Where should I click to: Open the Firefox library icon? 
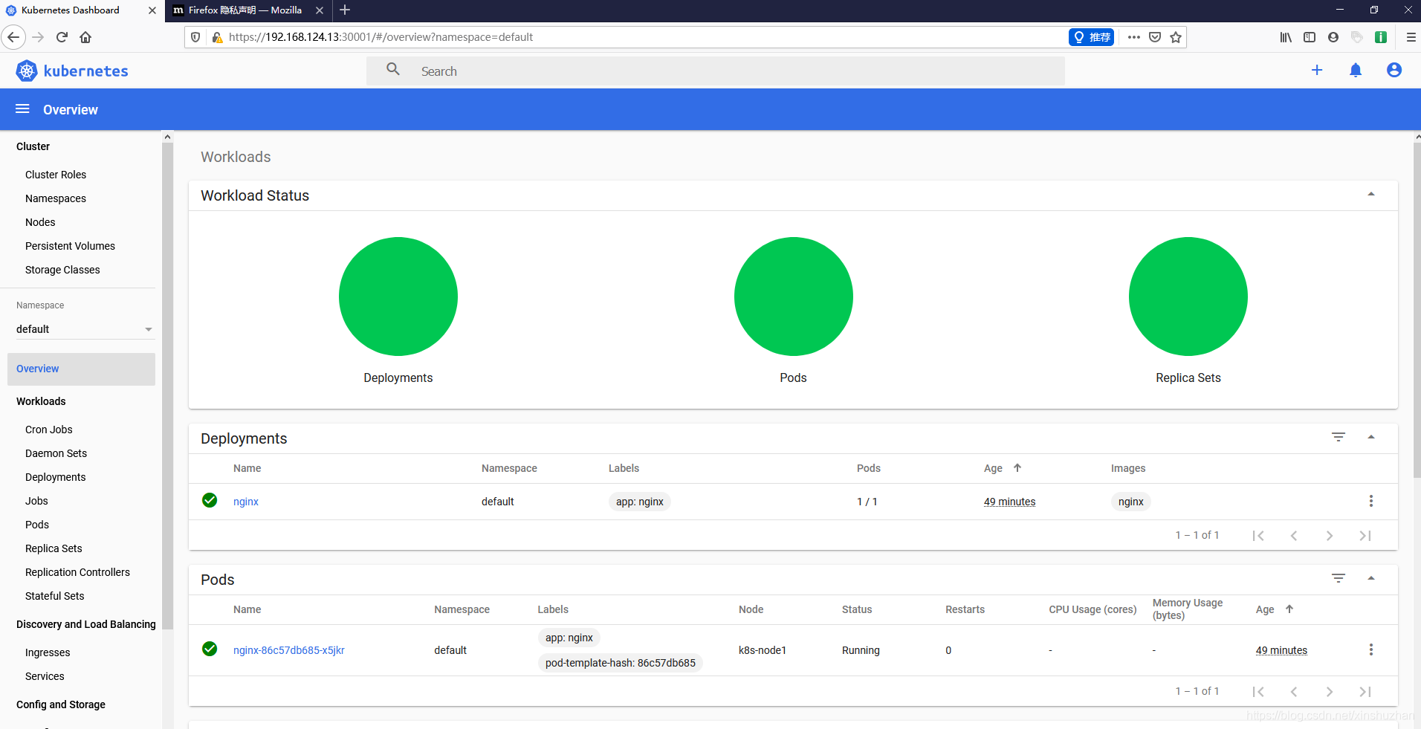(1286, 37)
